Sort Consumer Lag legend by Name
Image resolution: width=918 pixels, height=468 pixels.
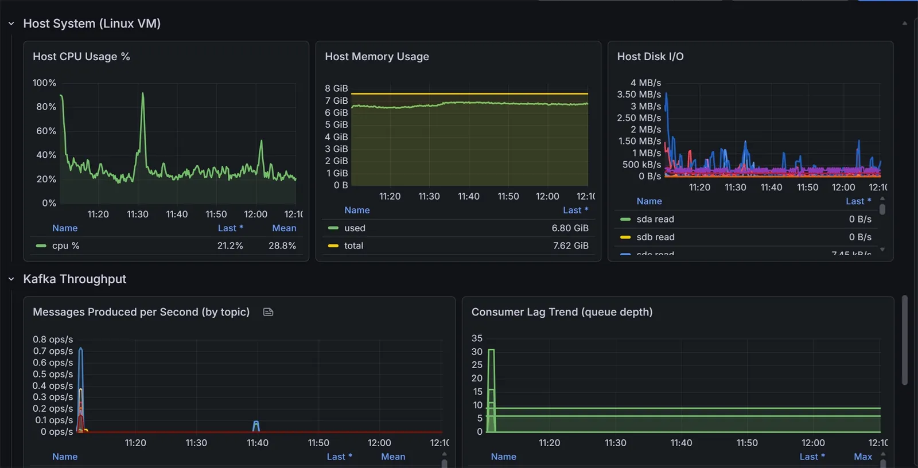[503, 457]
